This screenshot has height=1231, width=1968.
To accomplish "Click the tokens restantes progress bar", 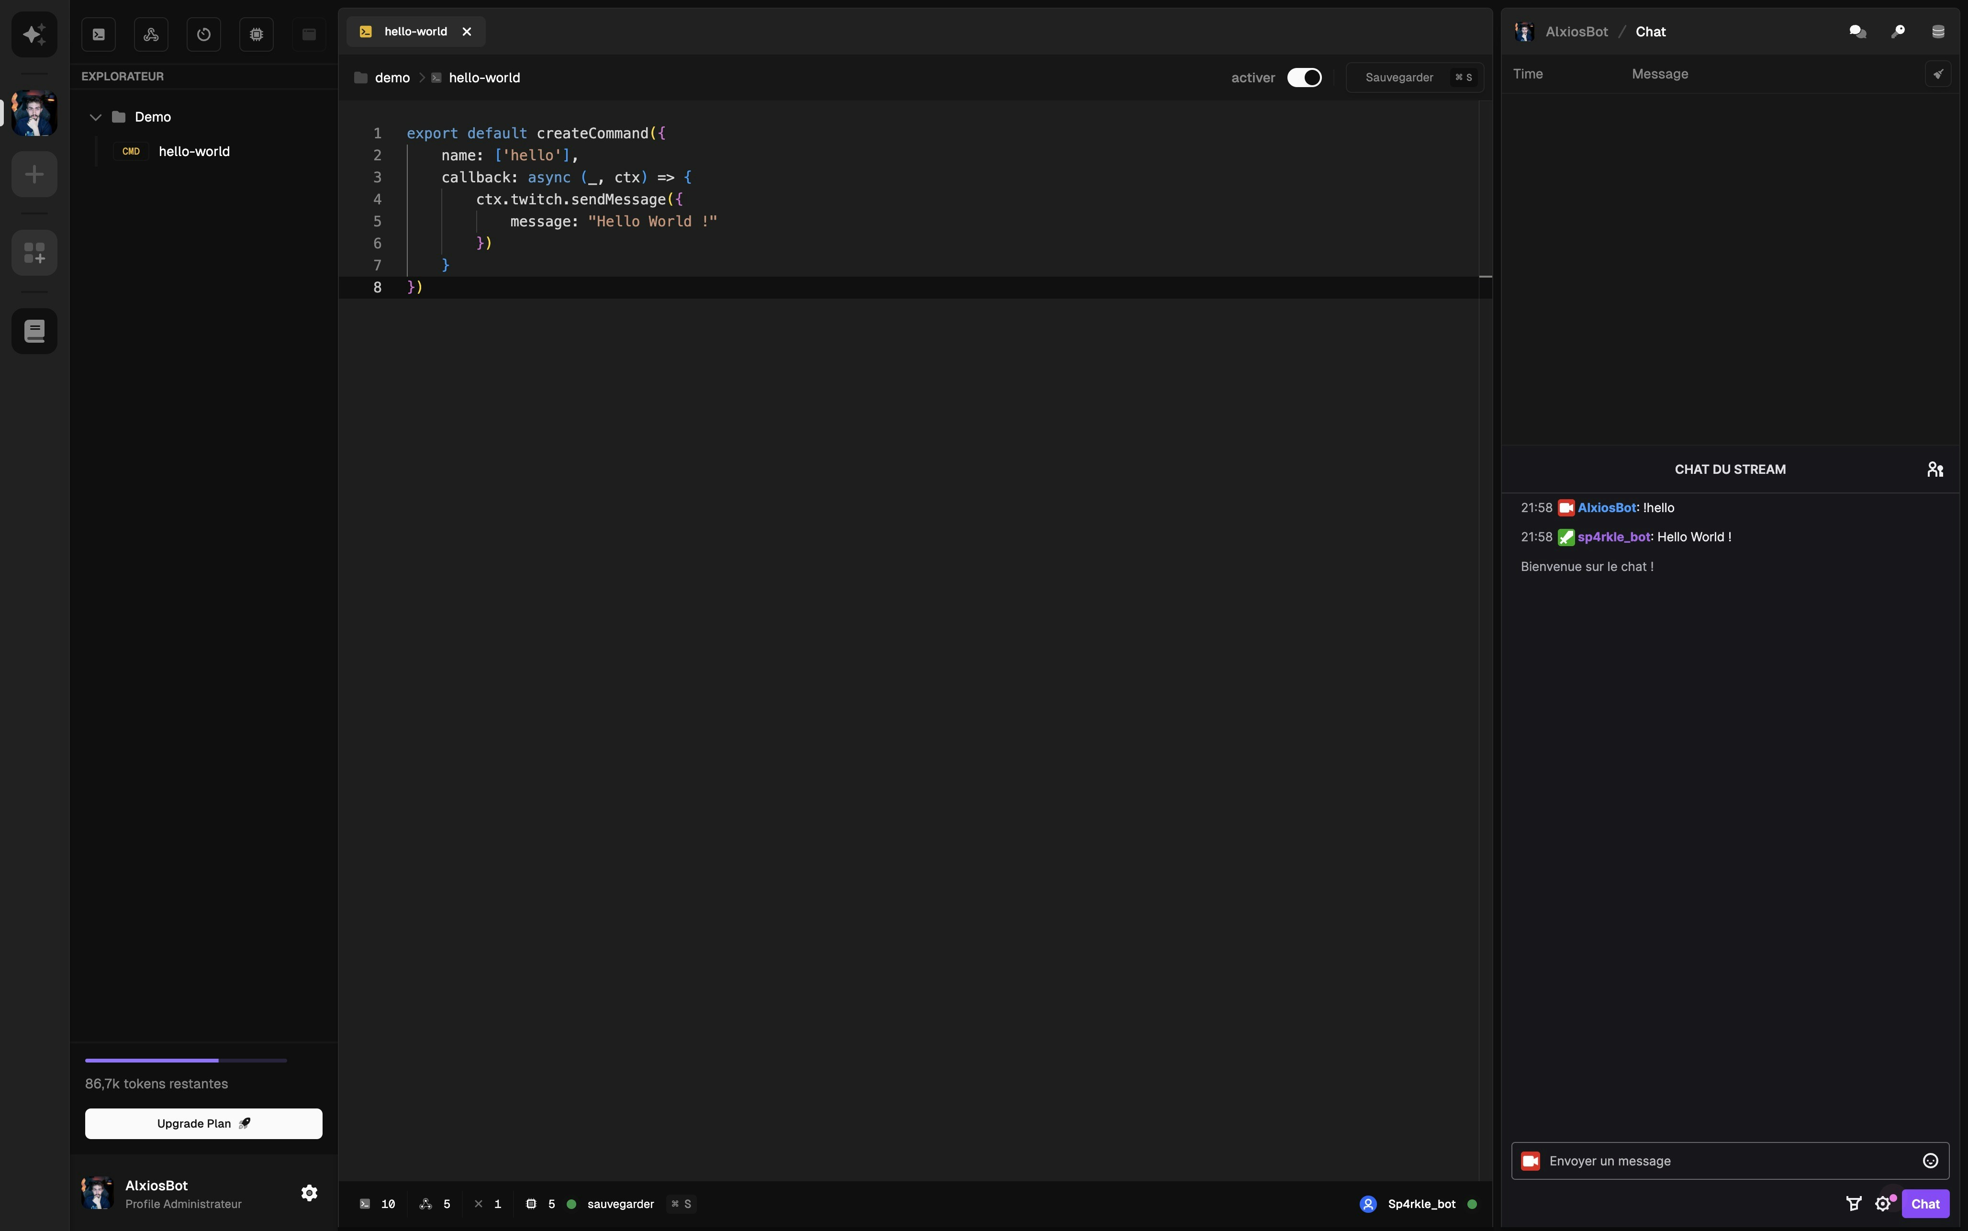I will (186, 1061).
